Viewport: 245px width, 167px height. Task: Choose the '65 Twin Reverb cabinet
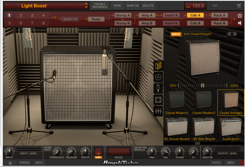(x=204, y=129)
